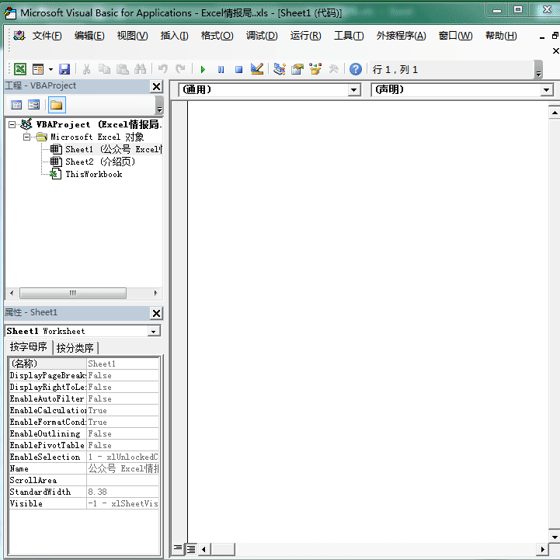This screenshot has height=560, width=560.
Task: Click the Copy icon in toolbar
Action: 104,69
